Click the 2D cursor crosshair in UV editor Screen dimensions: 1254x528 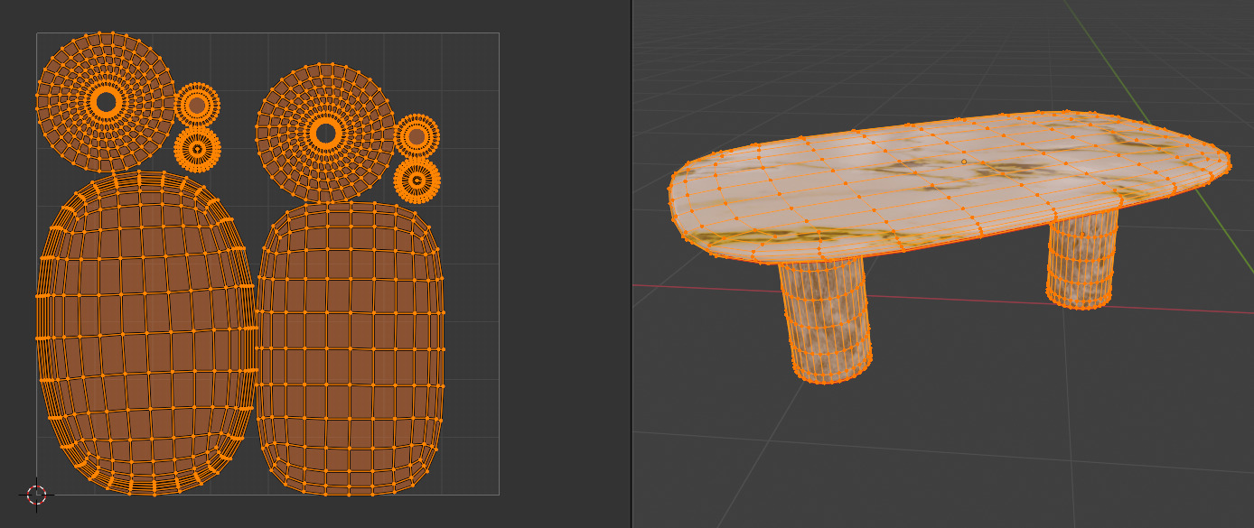36,494
